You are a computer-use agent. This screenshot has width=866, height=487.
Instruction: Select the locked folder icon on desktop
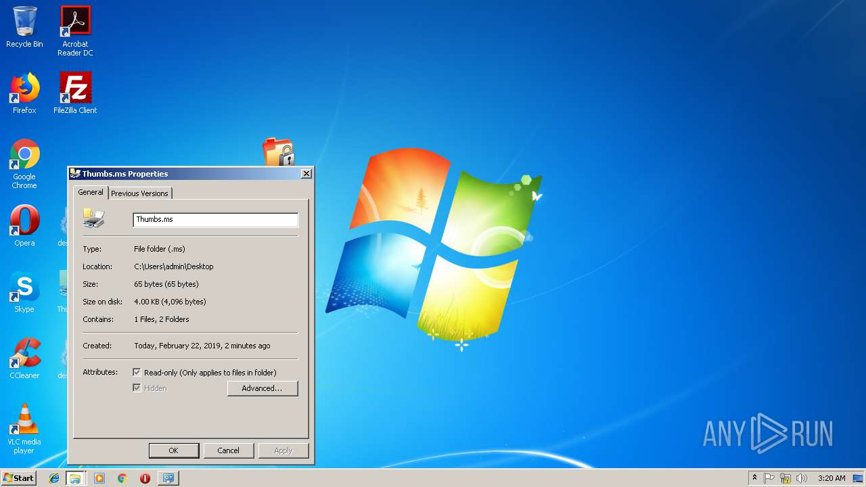(x=278, y=152)
